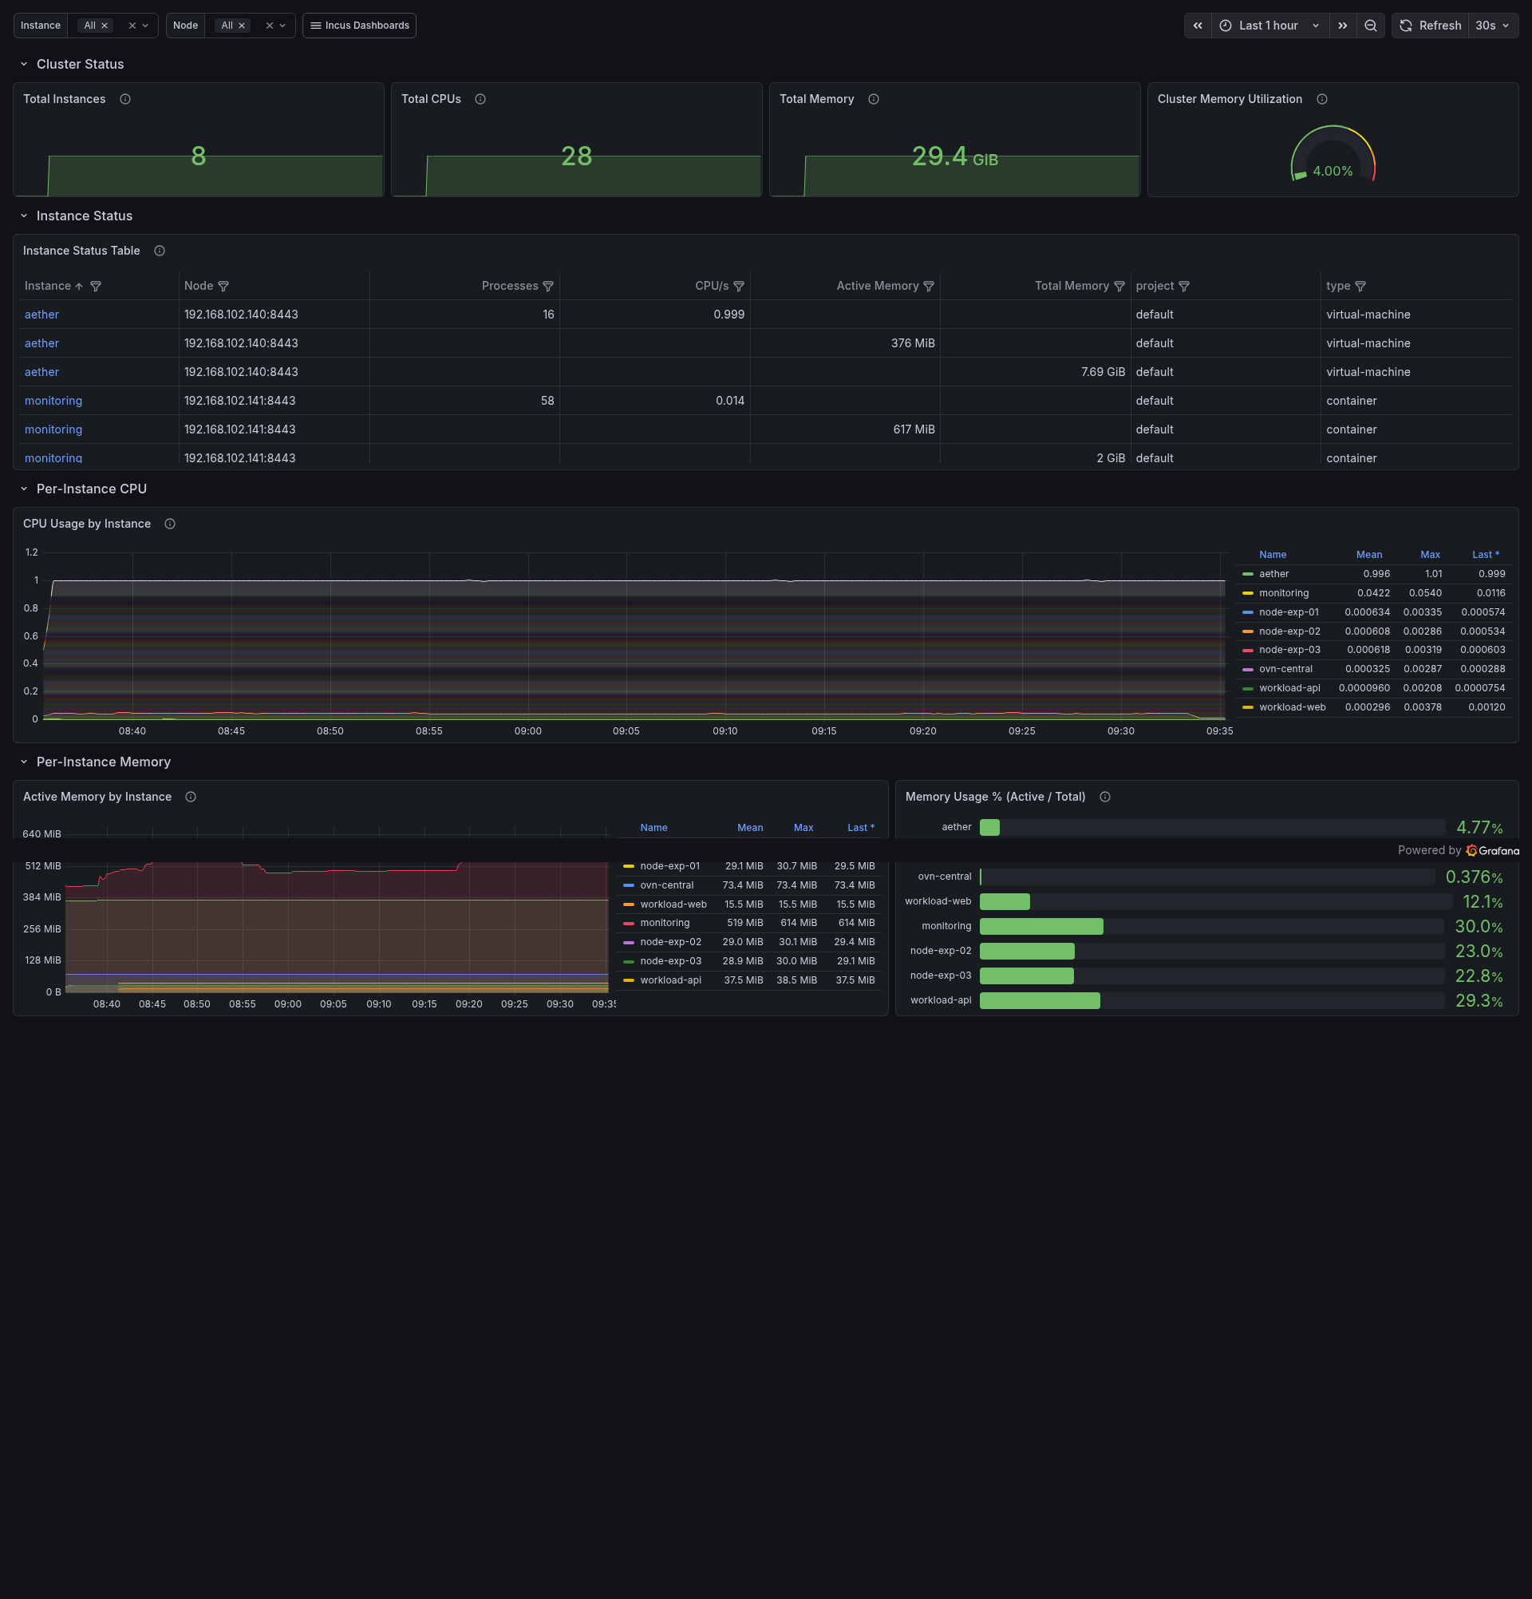The height and width of the screenshot is (1599, 1532).
Task: Toggle monitoring series in memory legend
Action: click(665, 924)
